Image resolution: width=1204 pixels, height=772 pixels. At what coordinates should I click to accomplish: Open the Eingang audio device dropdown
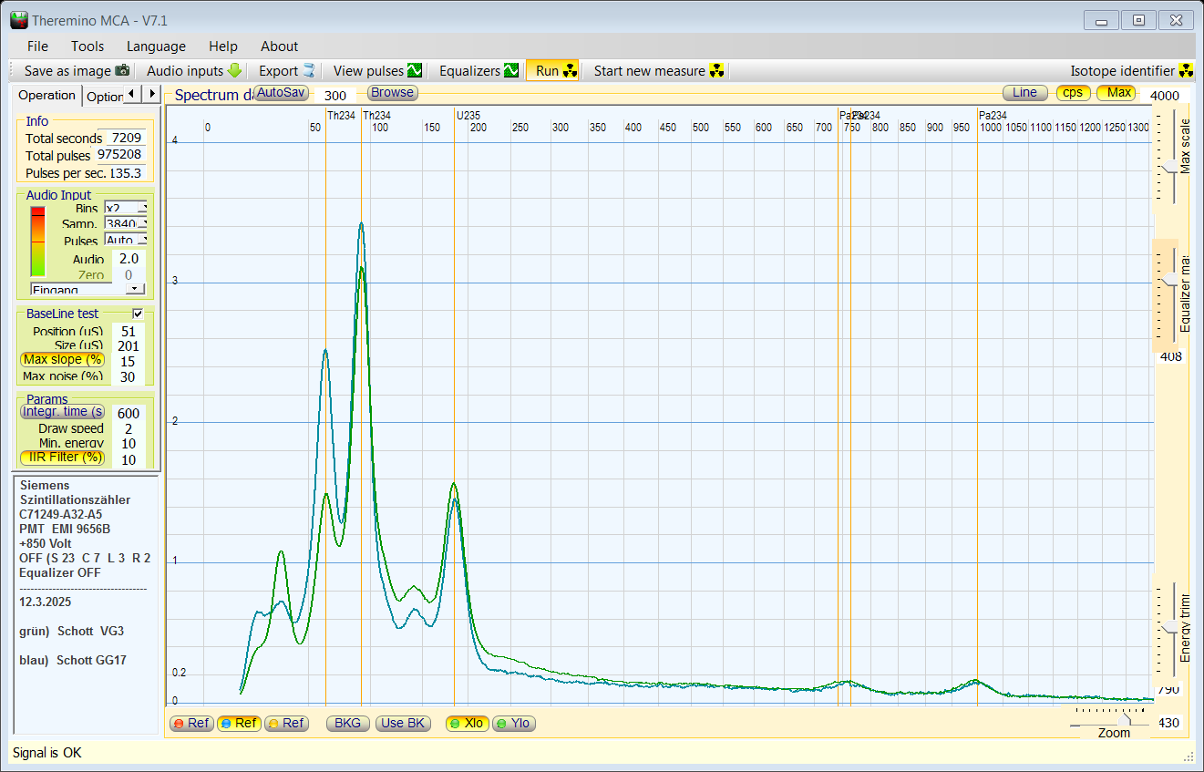pos(87,289)
